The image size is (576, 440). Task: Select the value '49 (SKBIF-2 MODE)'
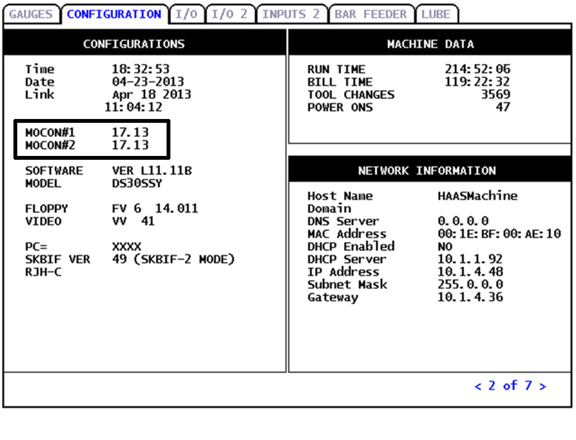click(x=173, y=260)
